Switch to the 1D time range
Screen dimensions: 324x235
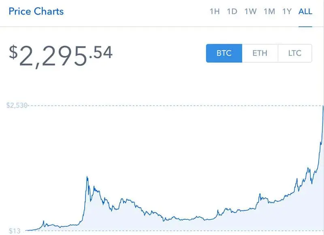click(x=232, y=11)
